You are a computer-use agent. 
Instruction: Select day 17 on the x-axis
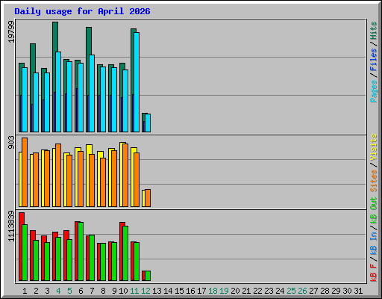[201, 291]
